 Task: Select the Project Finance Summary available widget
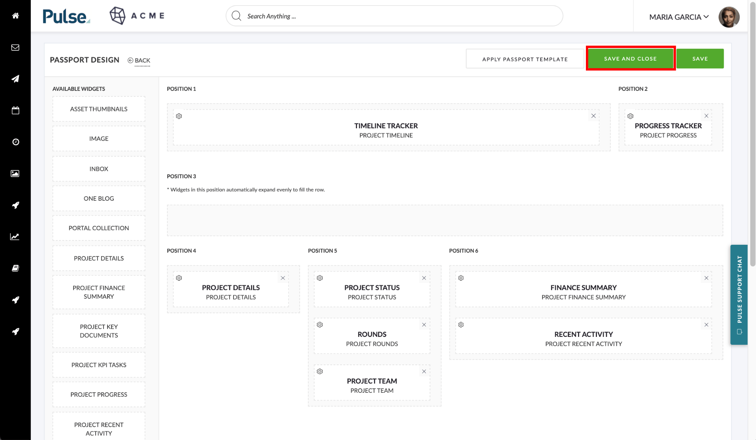[99, 292]
